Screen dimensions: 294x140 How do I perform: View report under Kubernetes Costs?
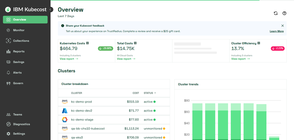pos(69,59)
